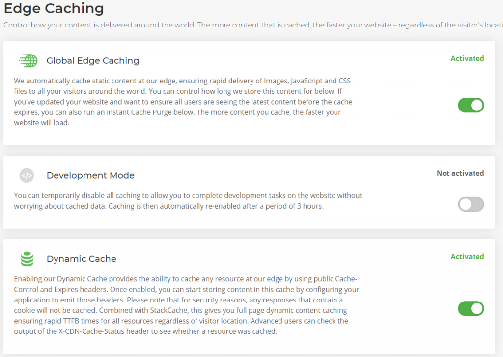The height and width of the screenshot is (357, 503).
Task: Click the green database stack Dynamic Cache icon
Action: tap(27, 259)
